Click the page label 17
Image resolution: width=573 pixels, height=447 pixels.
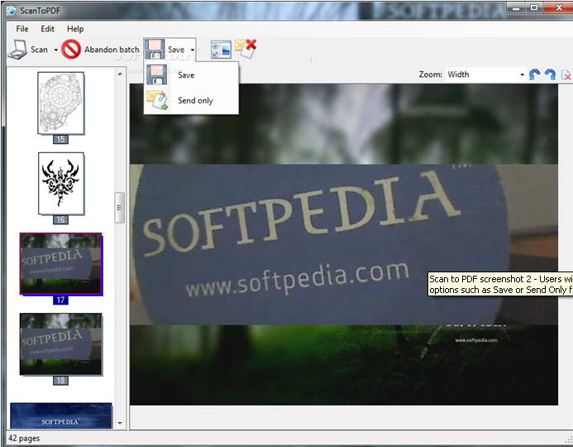pyautogui.click(x=60, y=300)
